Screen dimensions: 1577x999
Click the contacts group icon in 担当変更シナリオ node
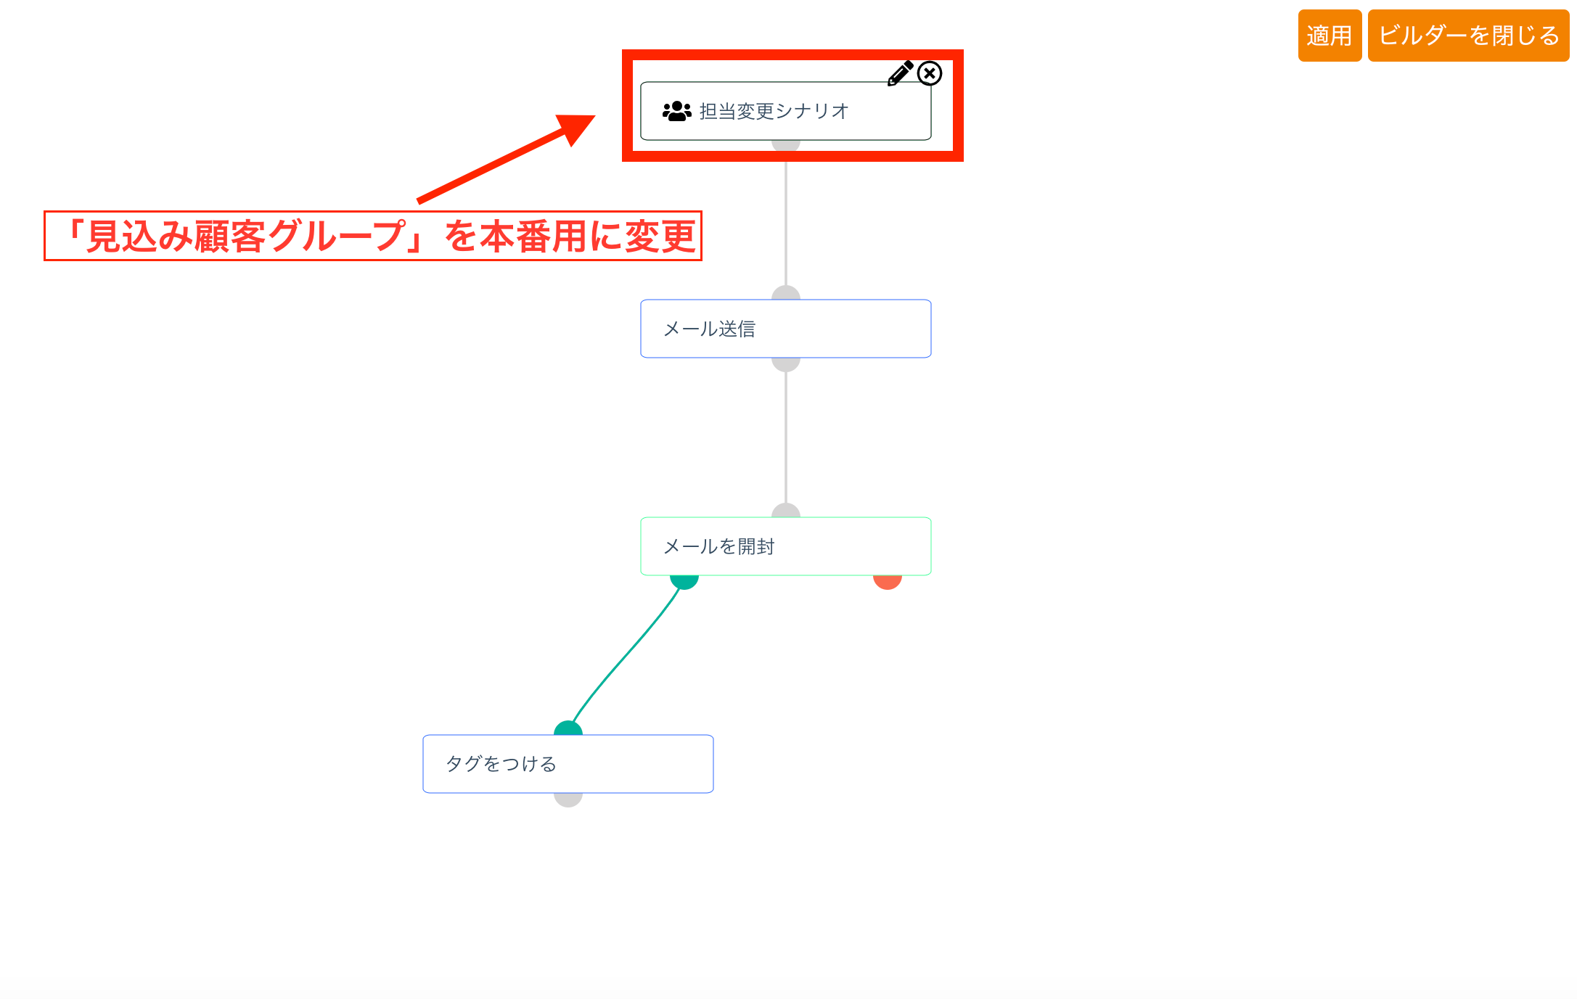point(676,111)
